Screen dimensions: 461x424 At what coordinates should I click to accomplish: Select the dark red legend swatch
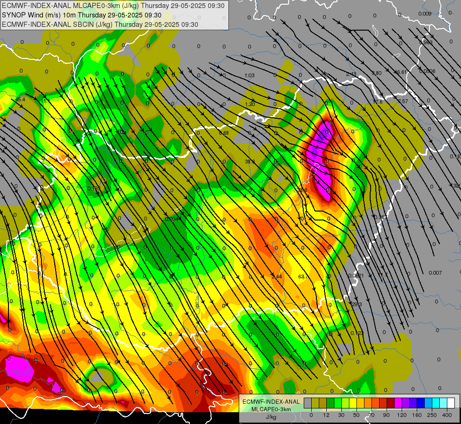[391, 403]
